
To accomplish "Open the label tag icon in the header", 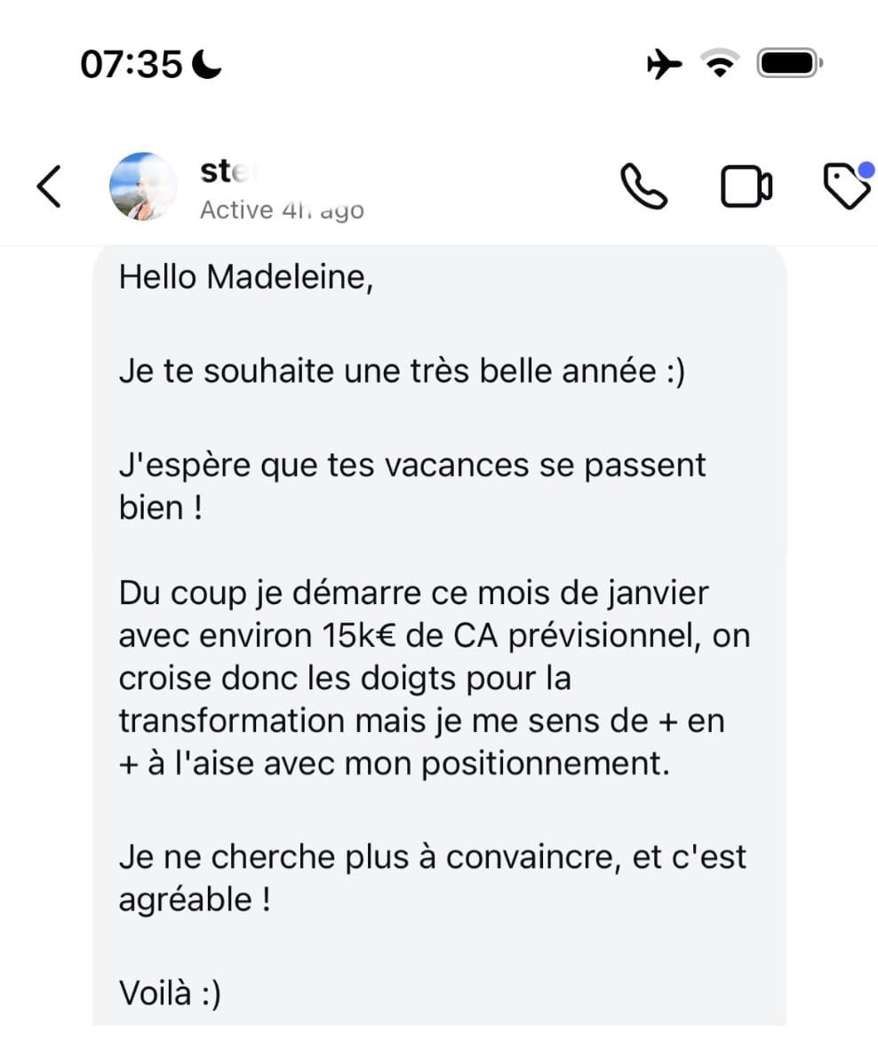I will coord(846,187).
